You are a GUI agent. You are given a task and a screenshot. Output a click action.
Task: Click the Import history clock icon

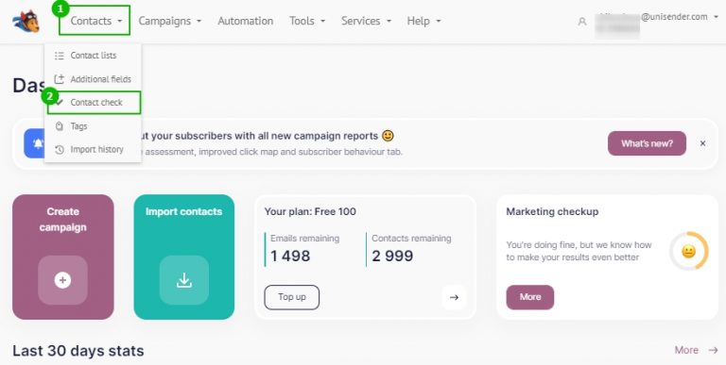tap(59, 150)
